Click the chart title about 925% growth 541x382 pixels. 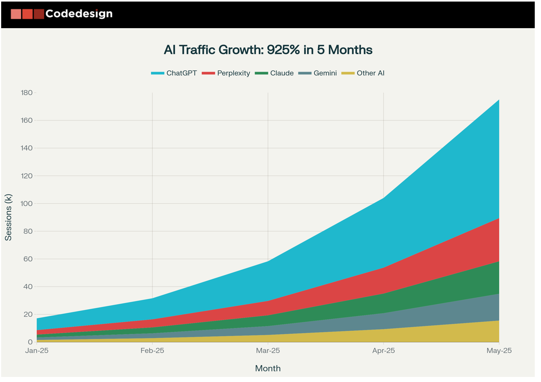coord(268,50)
